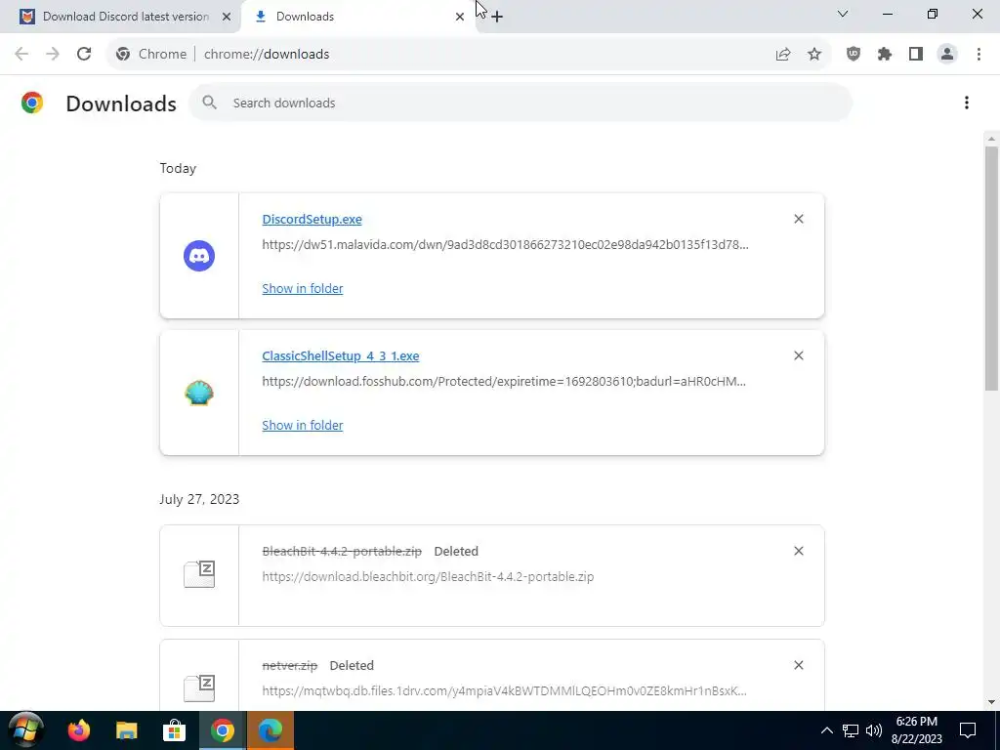Viewport: 1000px width, 750px height.
Task: Click the Classic Shell file icon
Action: pyautogui.click(x=199, y=393)
